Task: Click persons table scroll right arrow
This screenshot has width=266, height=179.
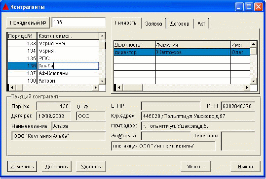Action: click(247, 88)
